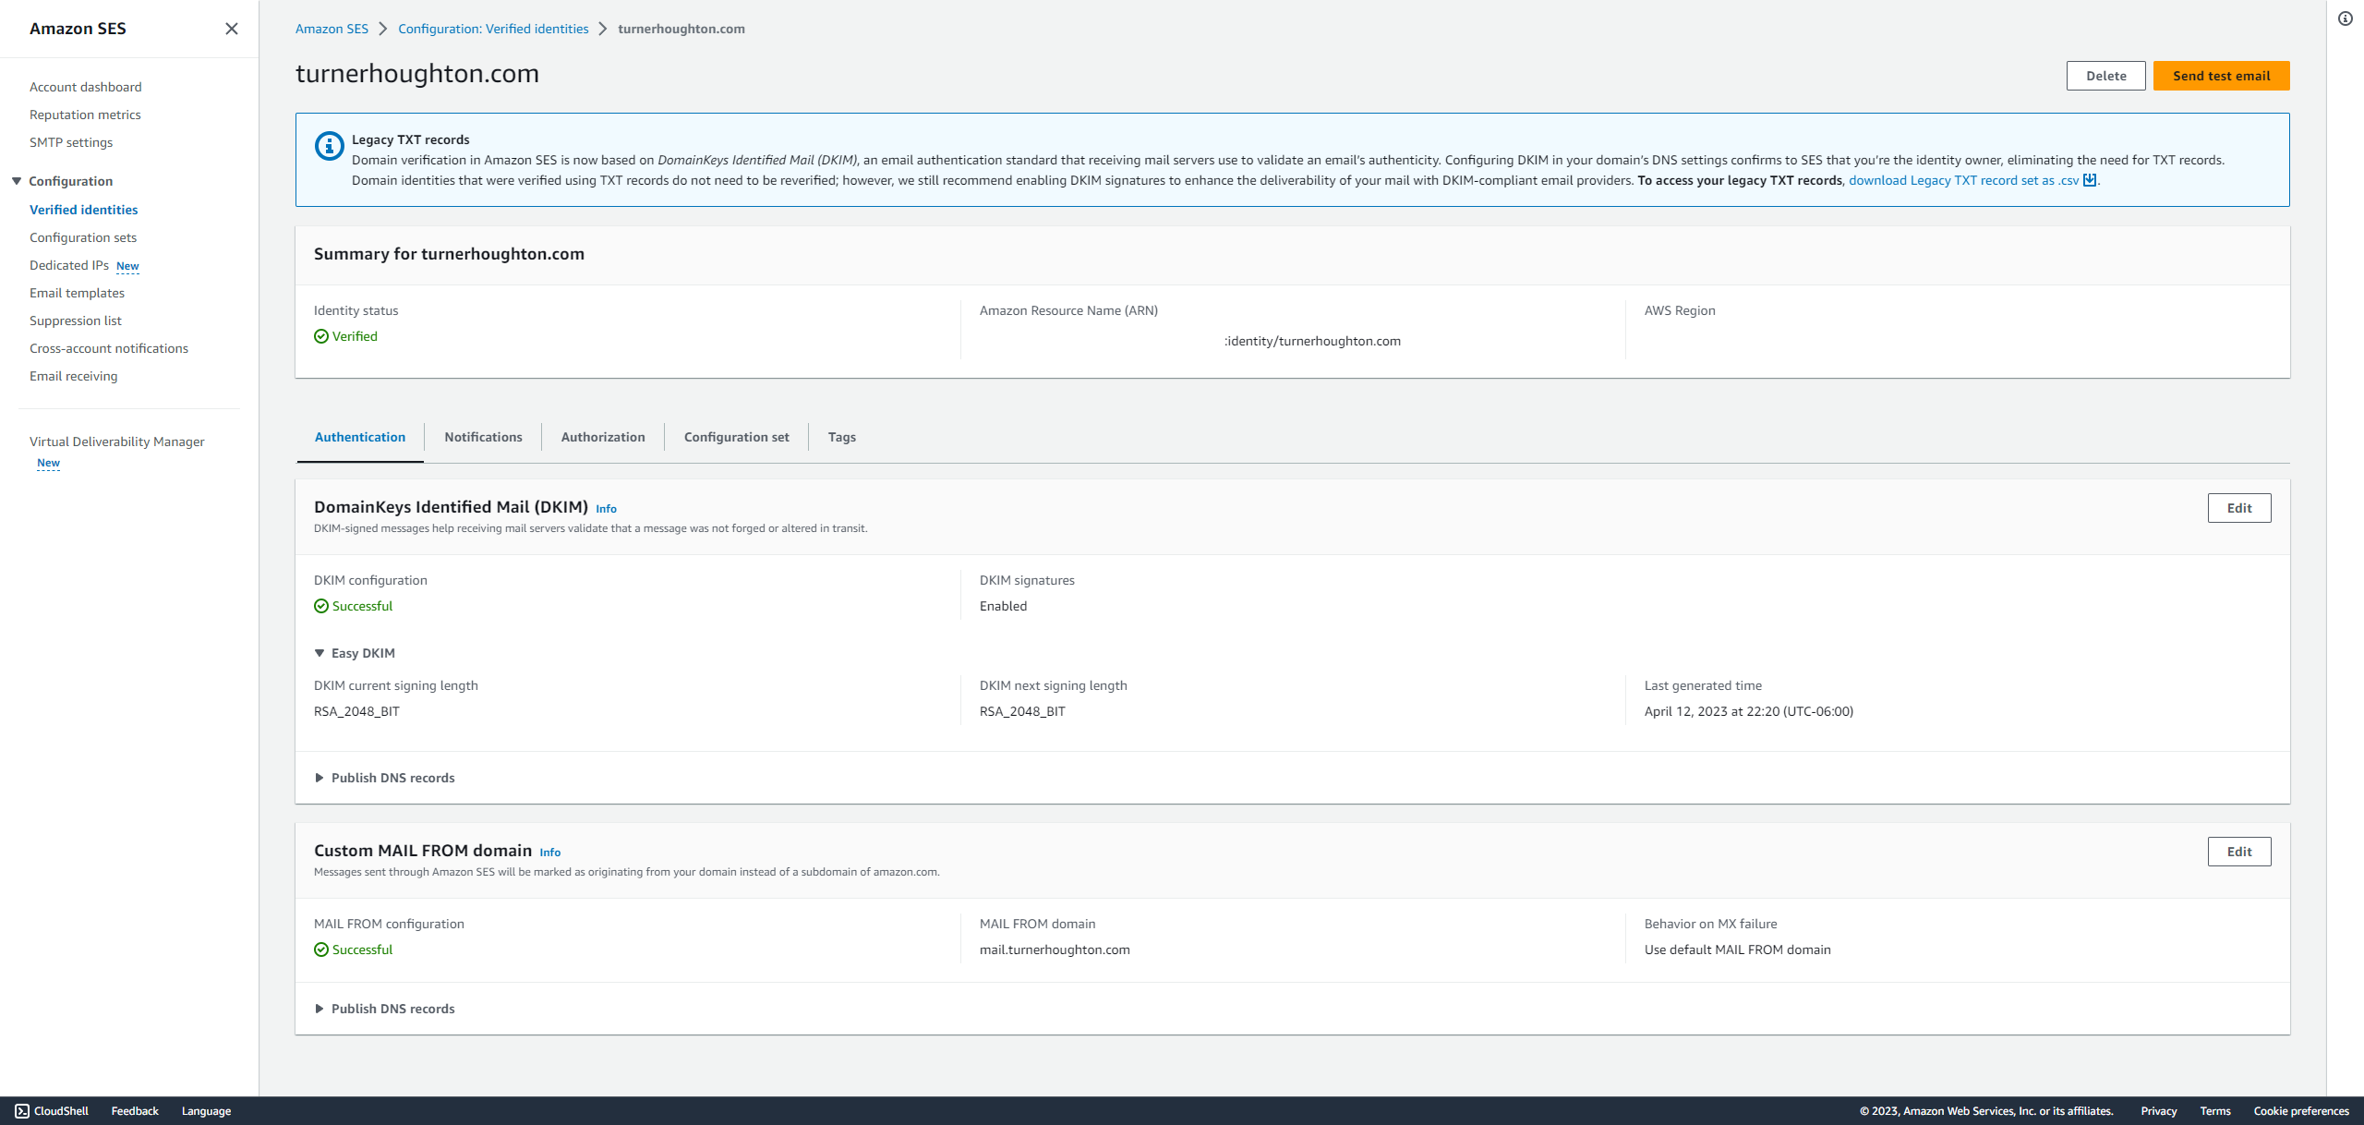
Task: Open Cross-account notifications in sidebar
Action: pyautogui.click(x=109, y=348)
